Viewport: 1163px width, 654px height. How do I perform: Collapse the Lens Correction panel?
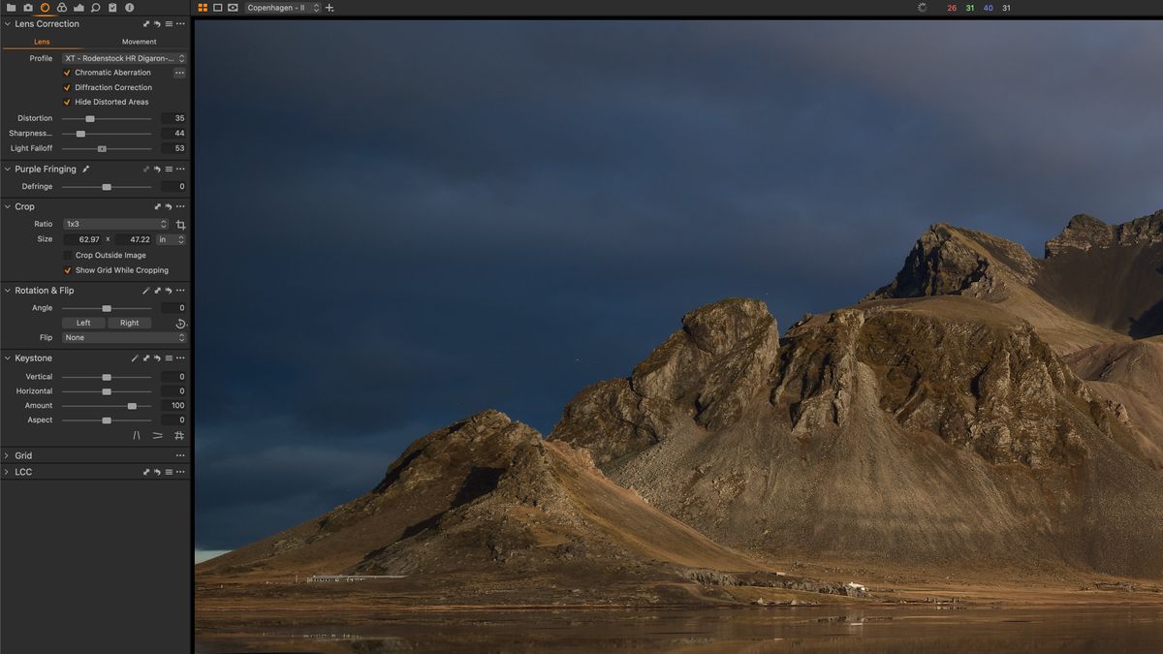[7, 23]
